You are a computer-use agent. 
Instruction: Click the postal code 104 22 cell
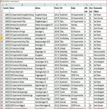coord(57,15)
